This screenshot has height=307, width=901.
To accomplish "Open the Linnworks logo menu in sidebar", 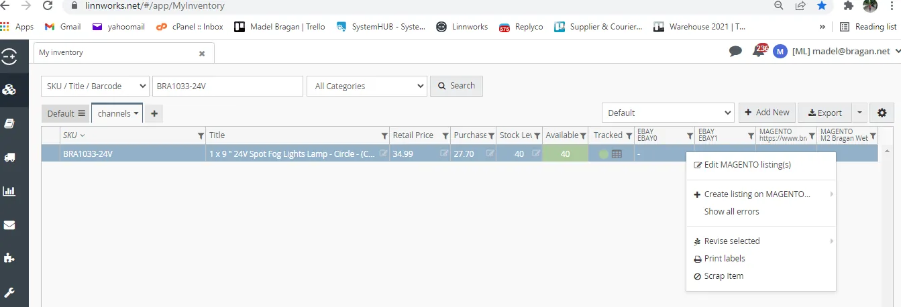I will point(9,56).
